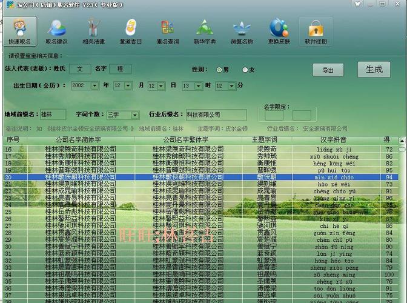This screenshot has height=303, width=407.
Task: Select row 16 桂林梁煦奇科技有限公司
Action: (200, 149)
